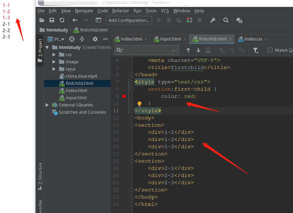Click htmlstudy in the breadcrumb
293x213 pixels.
(x=57, y=30)
